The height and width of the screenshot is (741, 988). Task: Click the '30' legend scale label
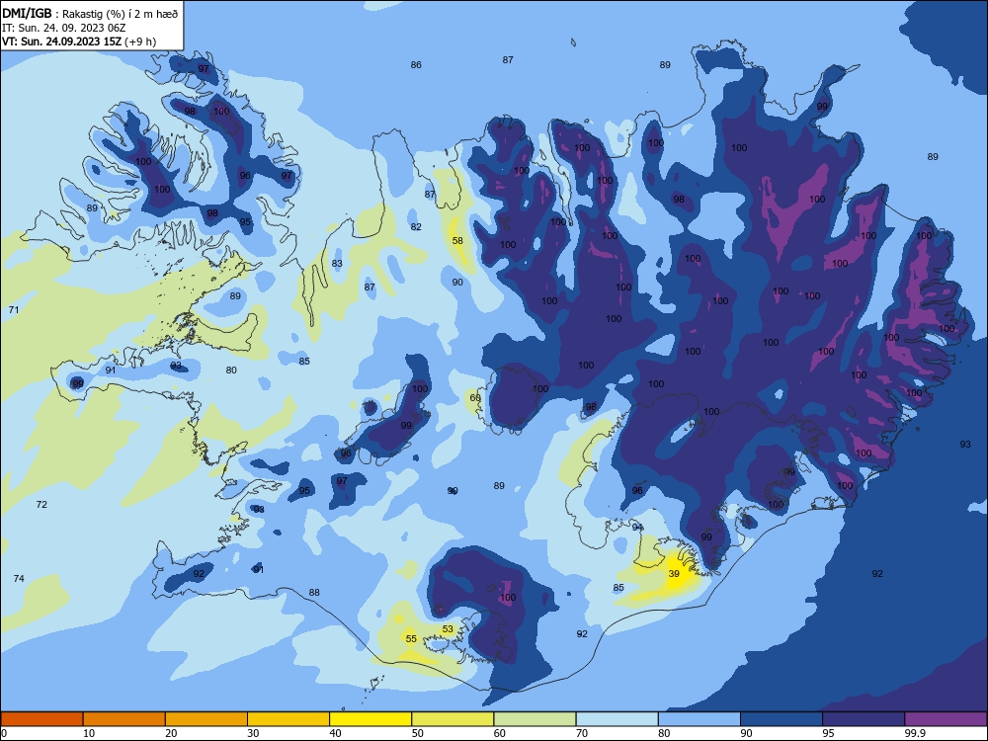tap(253, 733)
